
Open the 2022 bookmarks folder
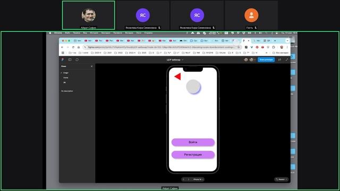118,53
